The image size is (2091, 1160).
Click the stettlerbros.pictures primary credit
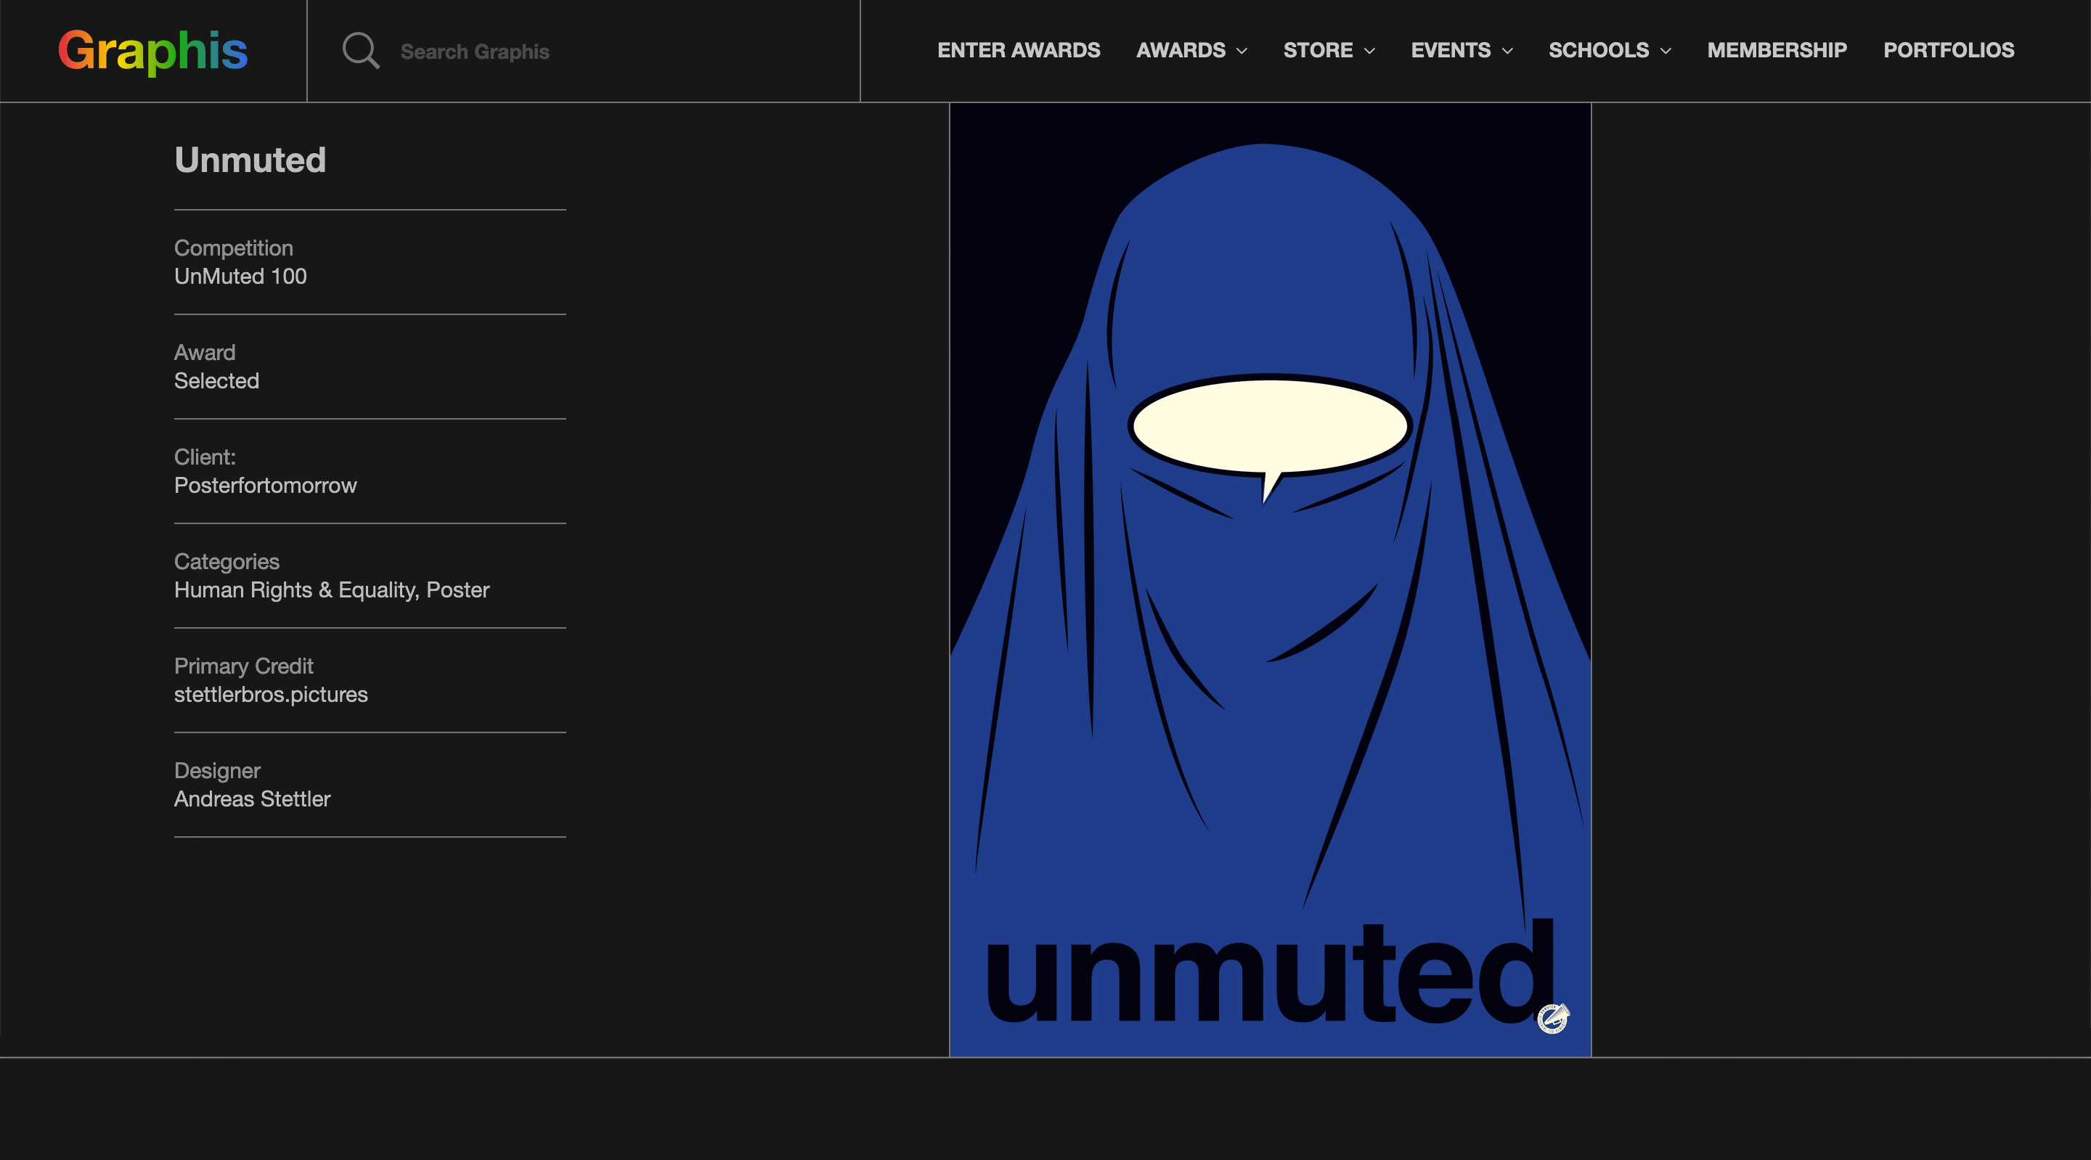pyautogui.click(x=271, y=695)
